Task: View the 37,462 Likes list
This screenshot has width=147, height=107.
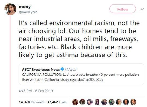Action: click(x=57, y=102)
